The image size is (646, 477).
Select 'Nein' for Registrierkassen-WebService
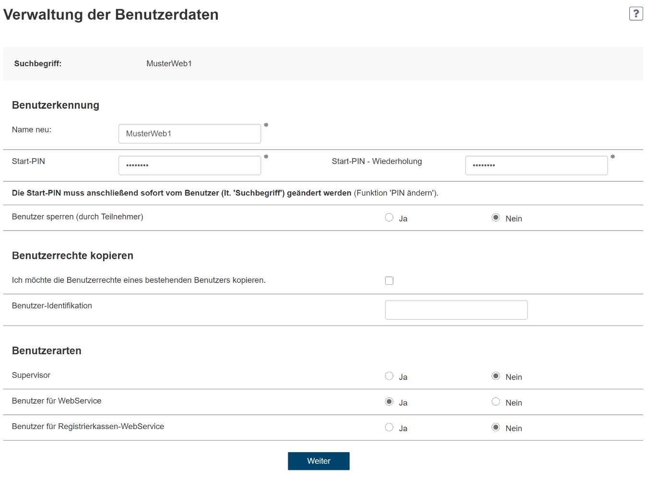(x=495, y=427)
